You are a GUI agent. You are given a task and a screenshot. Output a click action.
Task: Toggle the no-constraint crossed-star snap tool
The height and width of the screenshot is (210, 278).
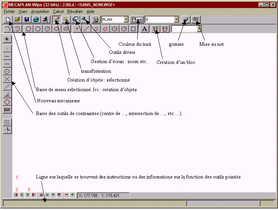coord(7,39)
